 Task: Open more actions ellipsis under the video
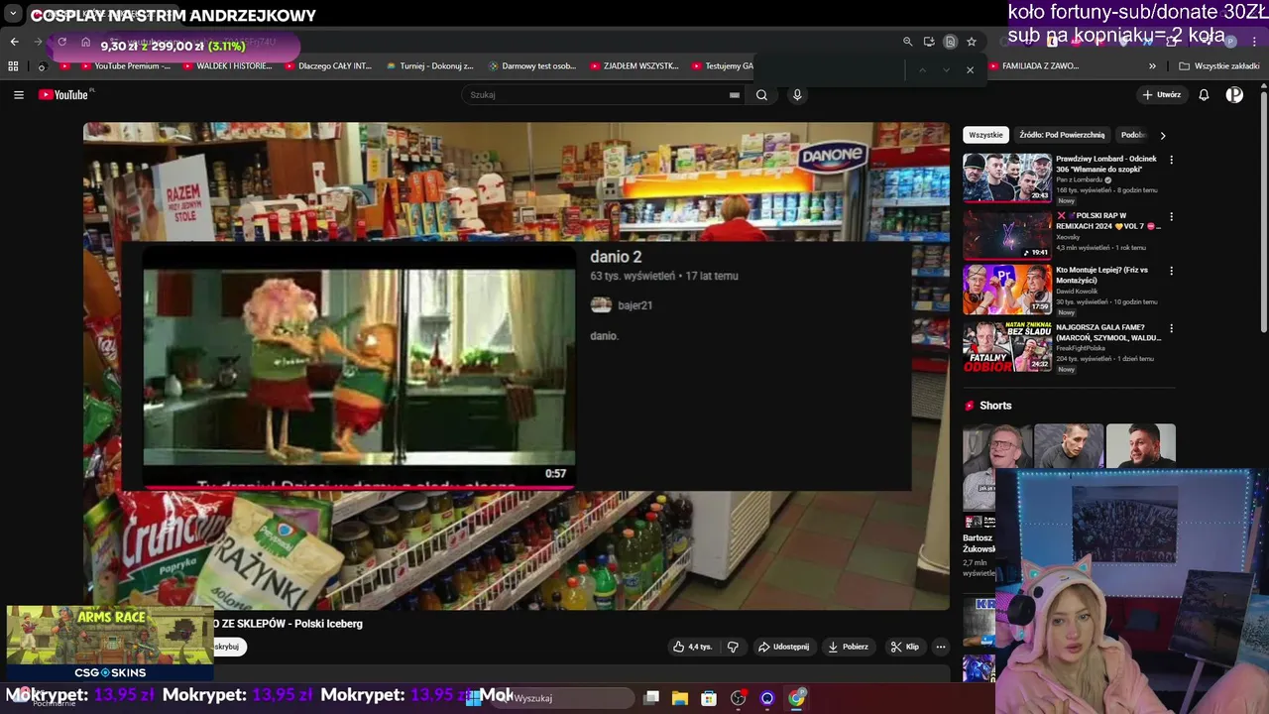(941, 647)
